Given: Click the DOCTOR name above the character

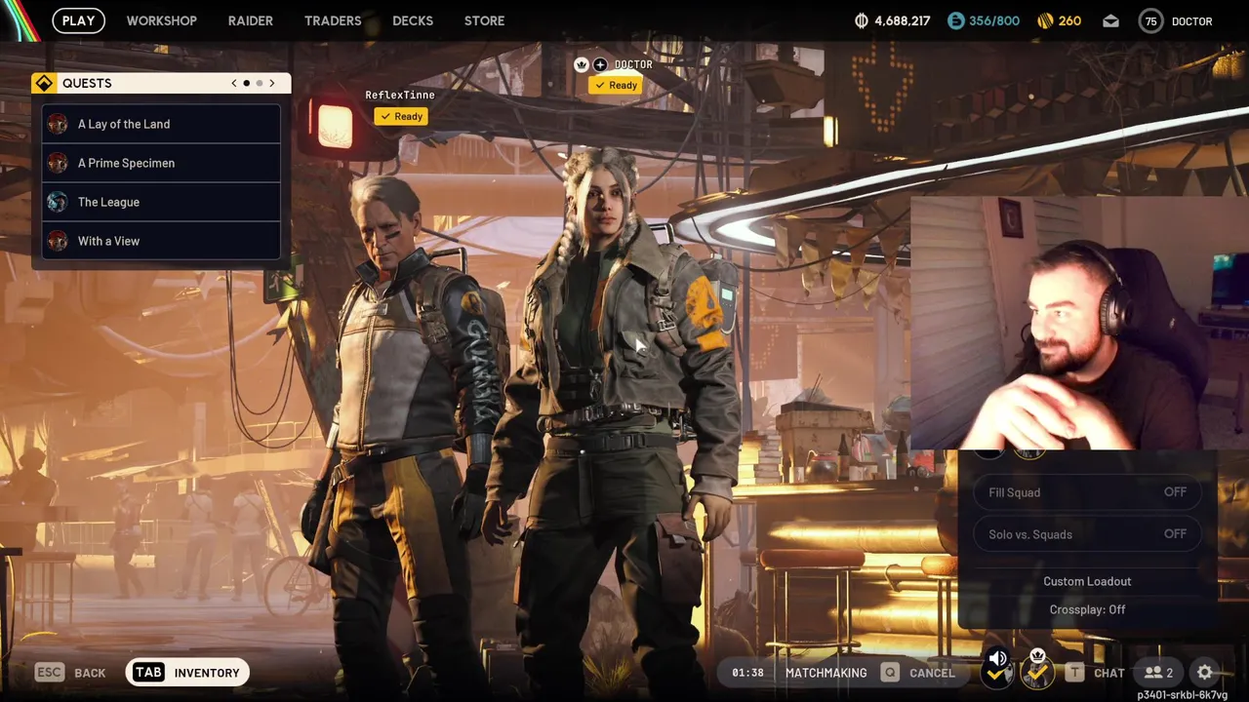Looking at the screenshot, I should point(633,64).
